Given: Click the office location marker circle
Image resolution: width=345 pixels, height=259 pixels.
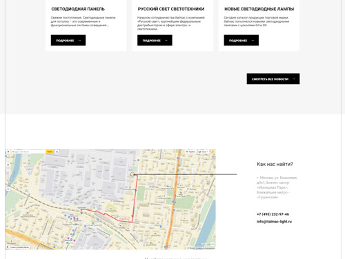Looking at the screenshot, I should (x=132, y=174).
